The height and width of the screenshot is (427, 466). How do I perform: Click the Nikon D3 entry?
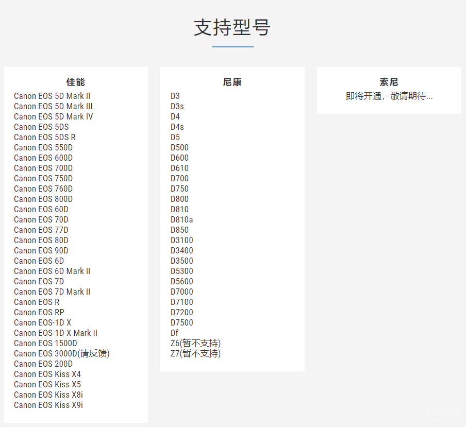tap(175, 96)
